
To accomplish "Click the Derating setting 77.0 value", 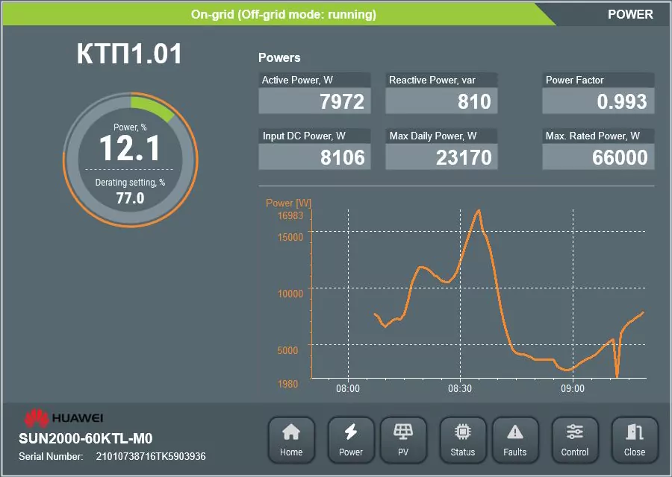I will pyautogui.click(x=130, y=198).
